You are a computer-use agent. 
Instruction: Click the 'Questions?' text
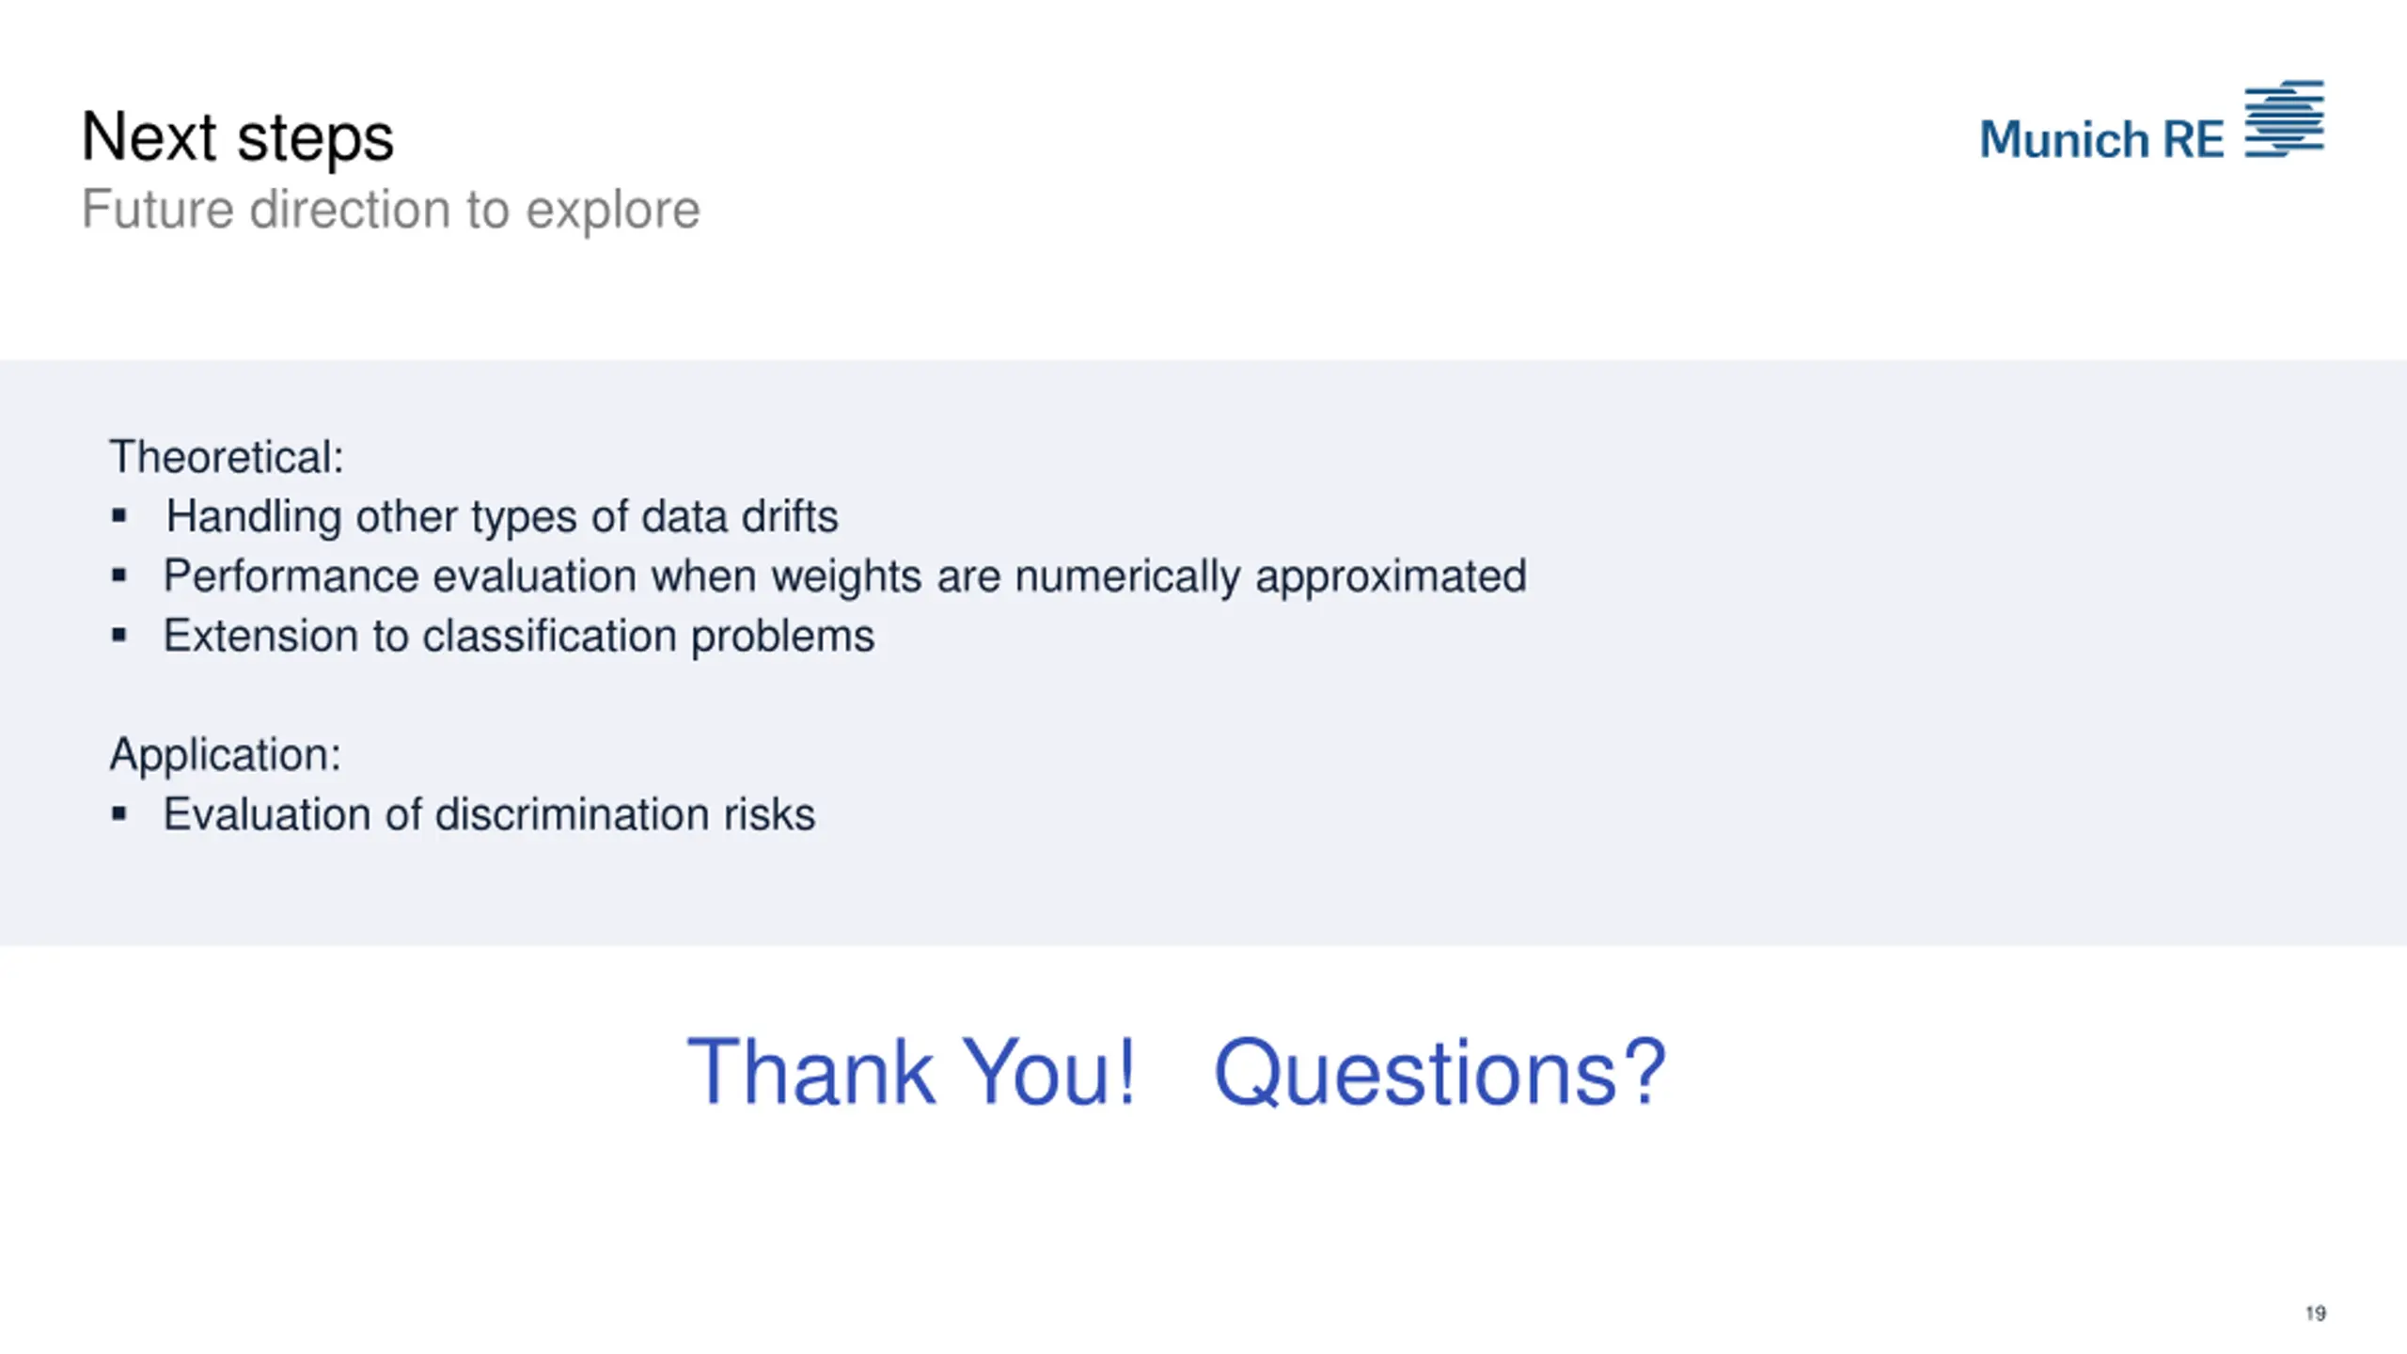pyautogui.click(x=1439, y=1073)
